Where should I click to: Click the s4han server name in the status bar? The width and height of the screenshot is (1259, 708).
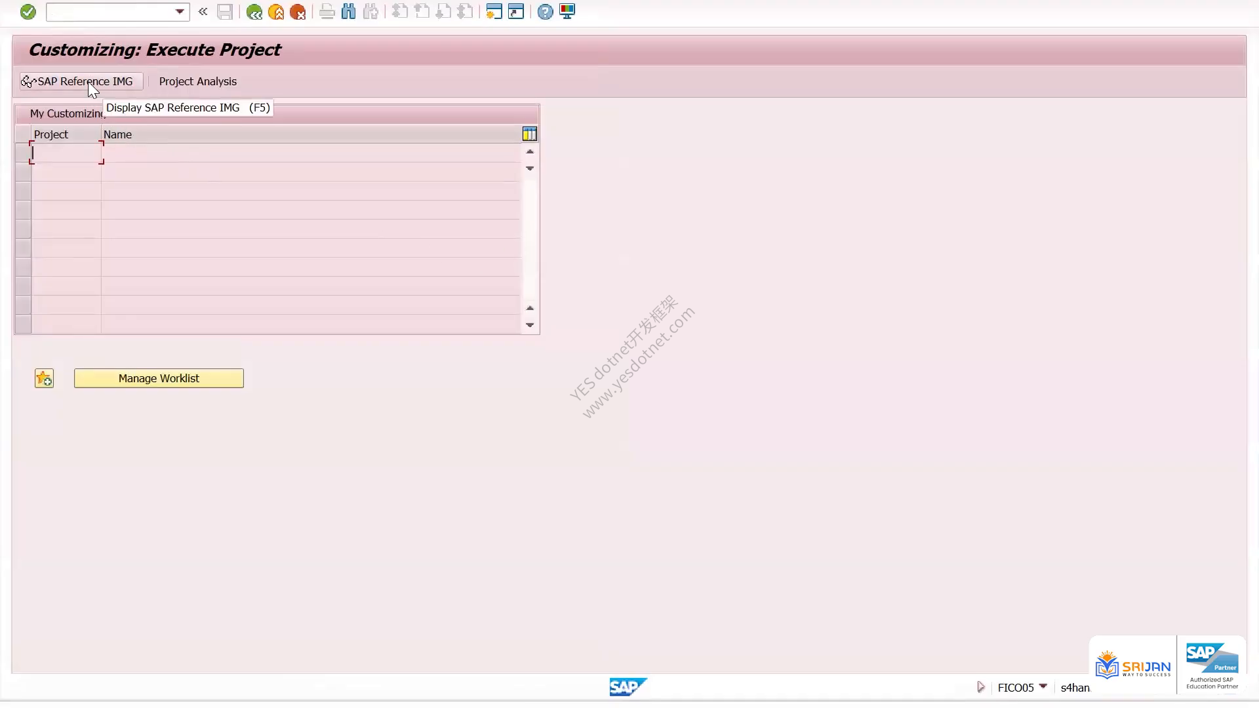click(1075, 688)
